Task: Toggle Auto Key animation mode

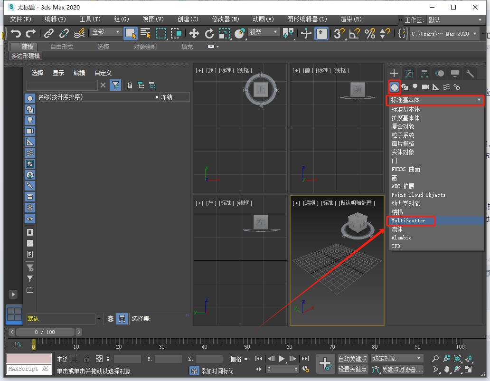Action: 353,358
